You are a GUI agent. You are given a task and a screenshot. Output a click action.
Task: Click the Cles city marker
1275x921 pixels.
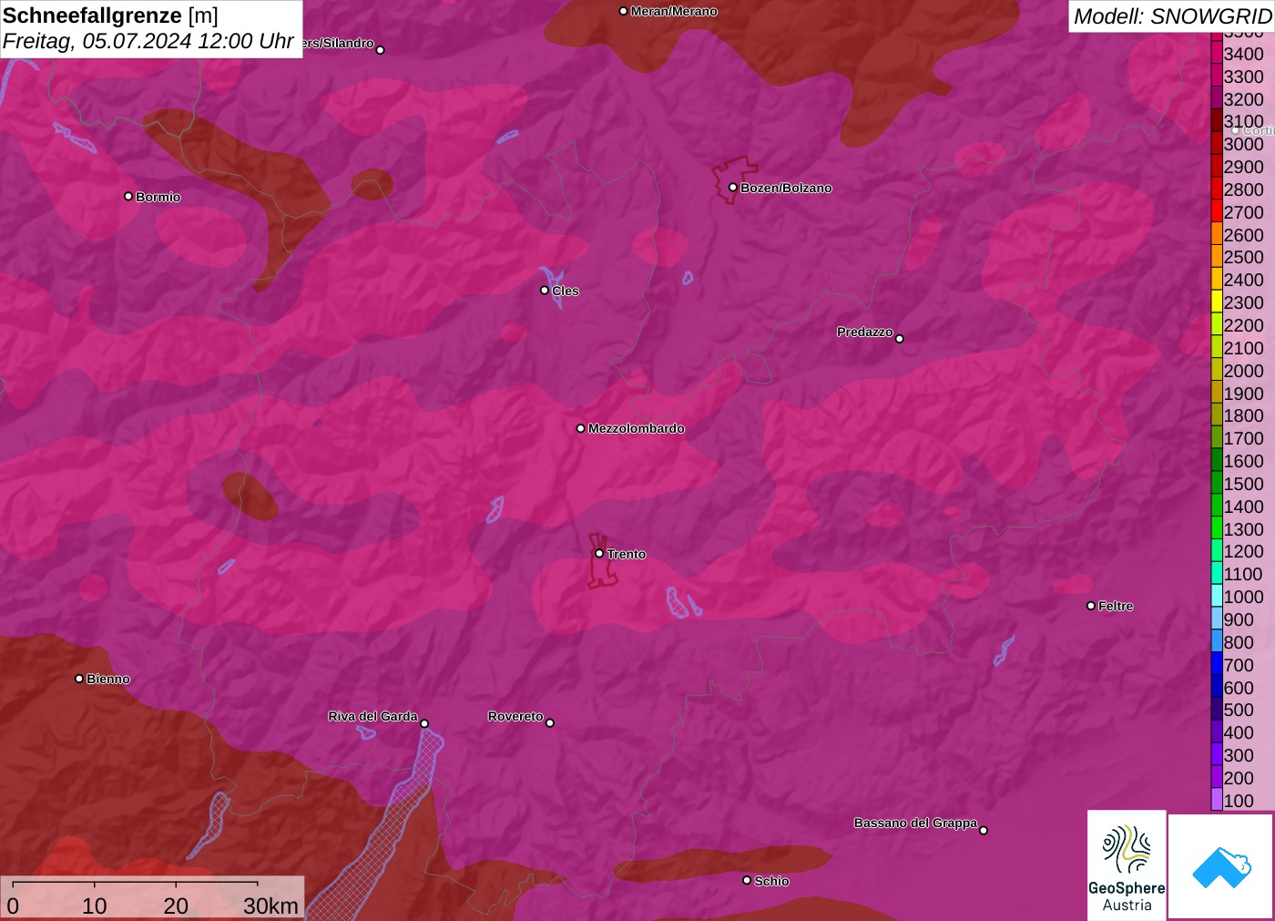pos(545,291)
